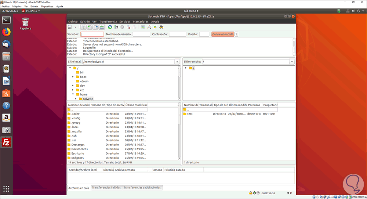Screen dimensions: 367x199
Task: Open the Sitio remoto path dropdown
Action: (x=292, y=62)
